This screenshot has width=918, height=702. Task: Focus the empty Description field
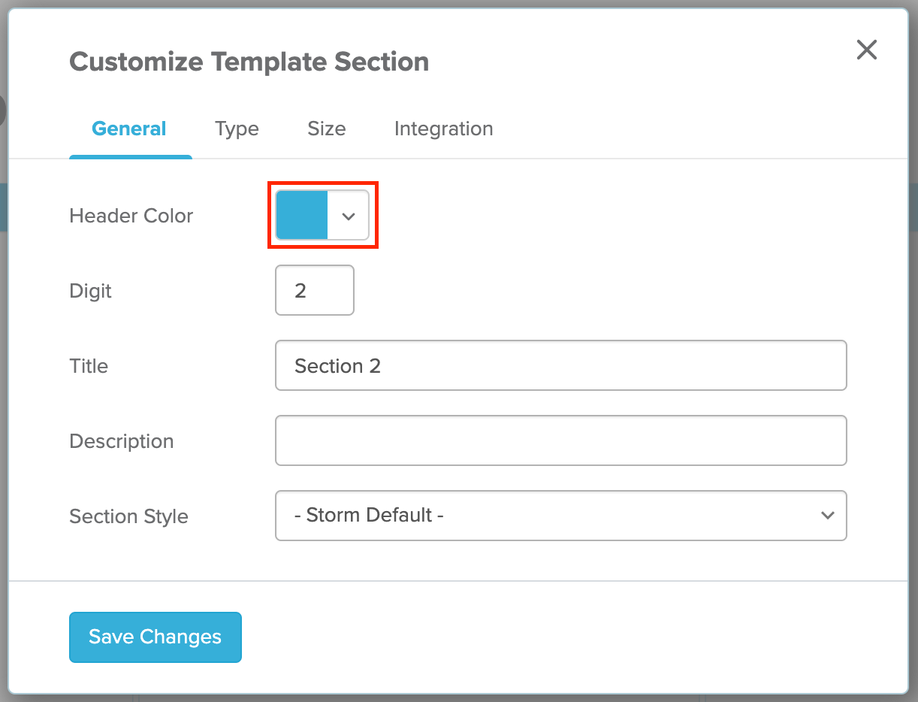click(x=561, y=440)
